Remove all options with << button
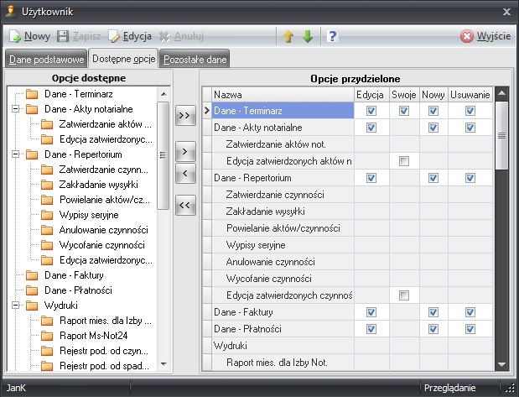 tap(185, 205)
